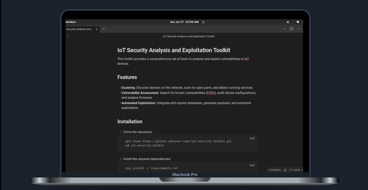Place cursor in the Features heading
The image size is (368, 190).
tap(127, 77)
